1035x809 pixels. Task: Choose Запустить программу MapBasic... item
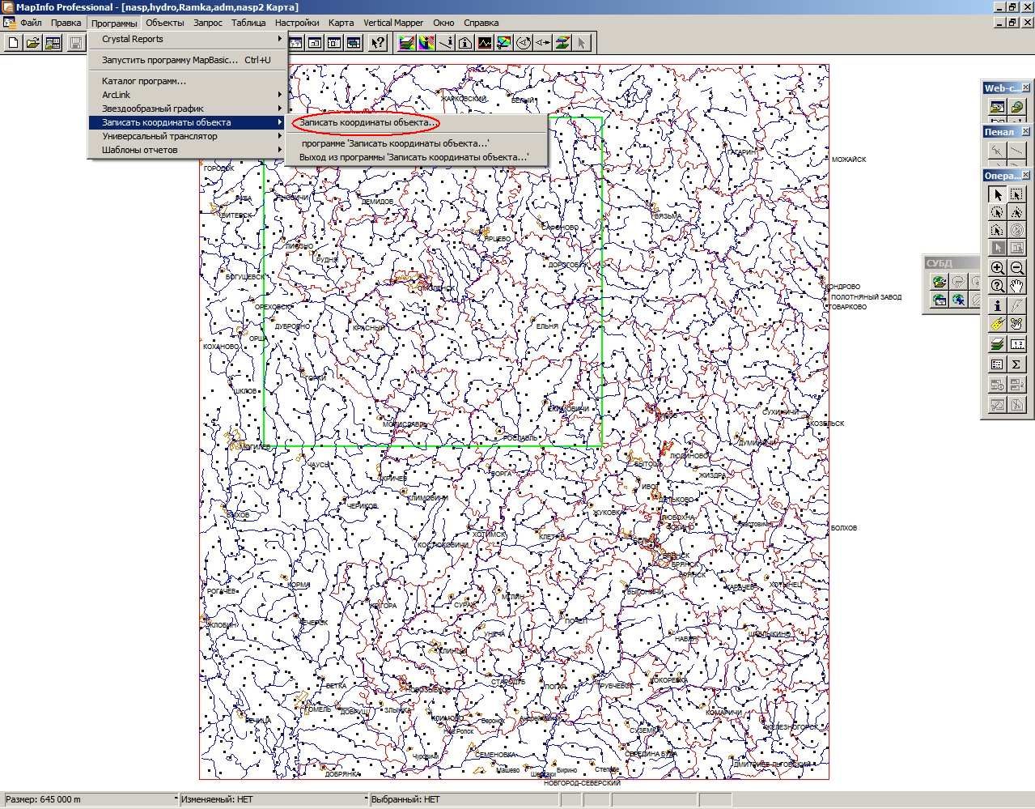[x=186, y=60]
